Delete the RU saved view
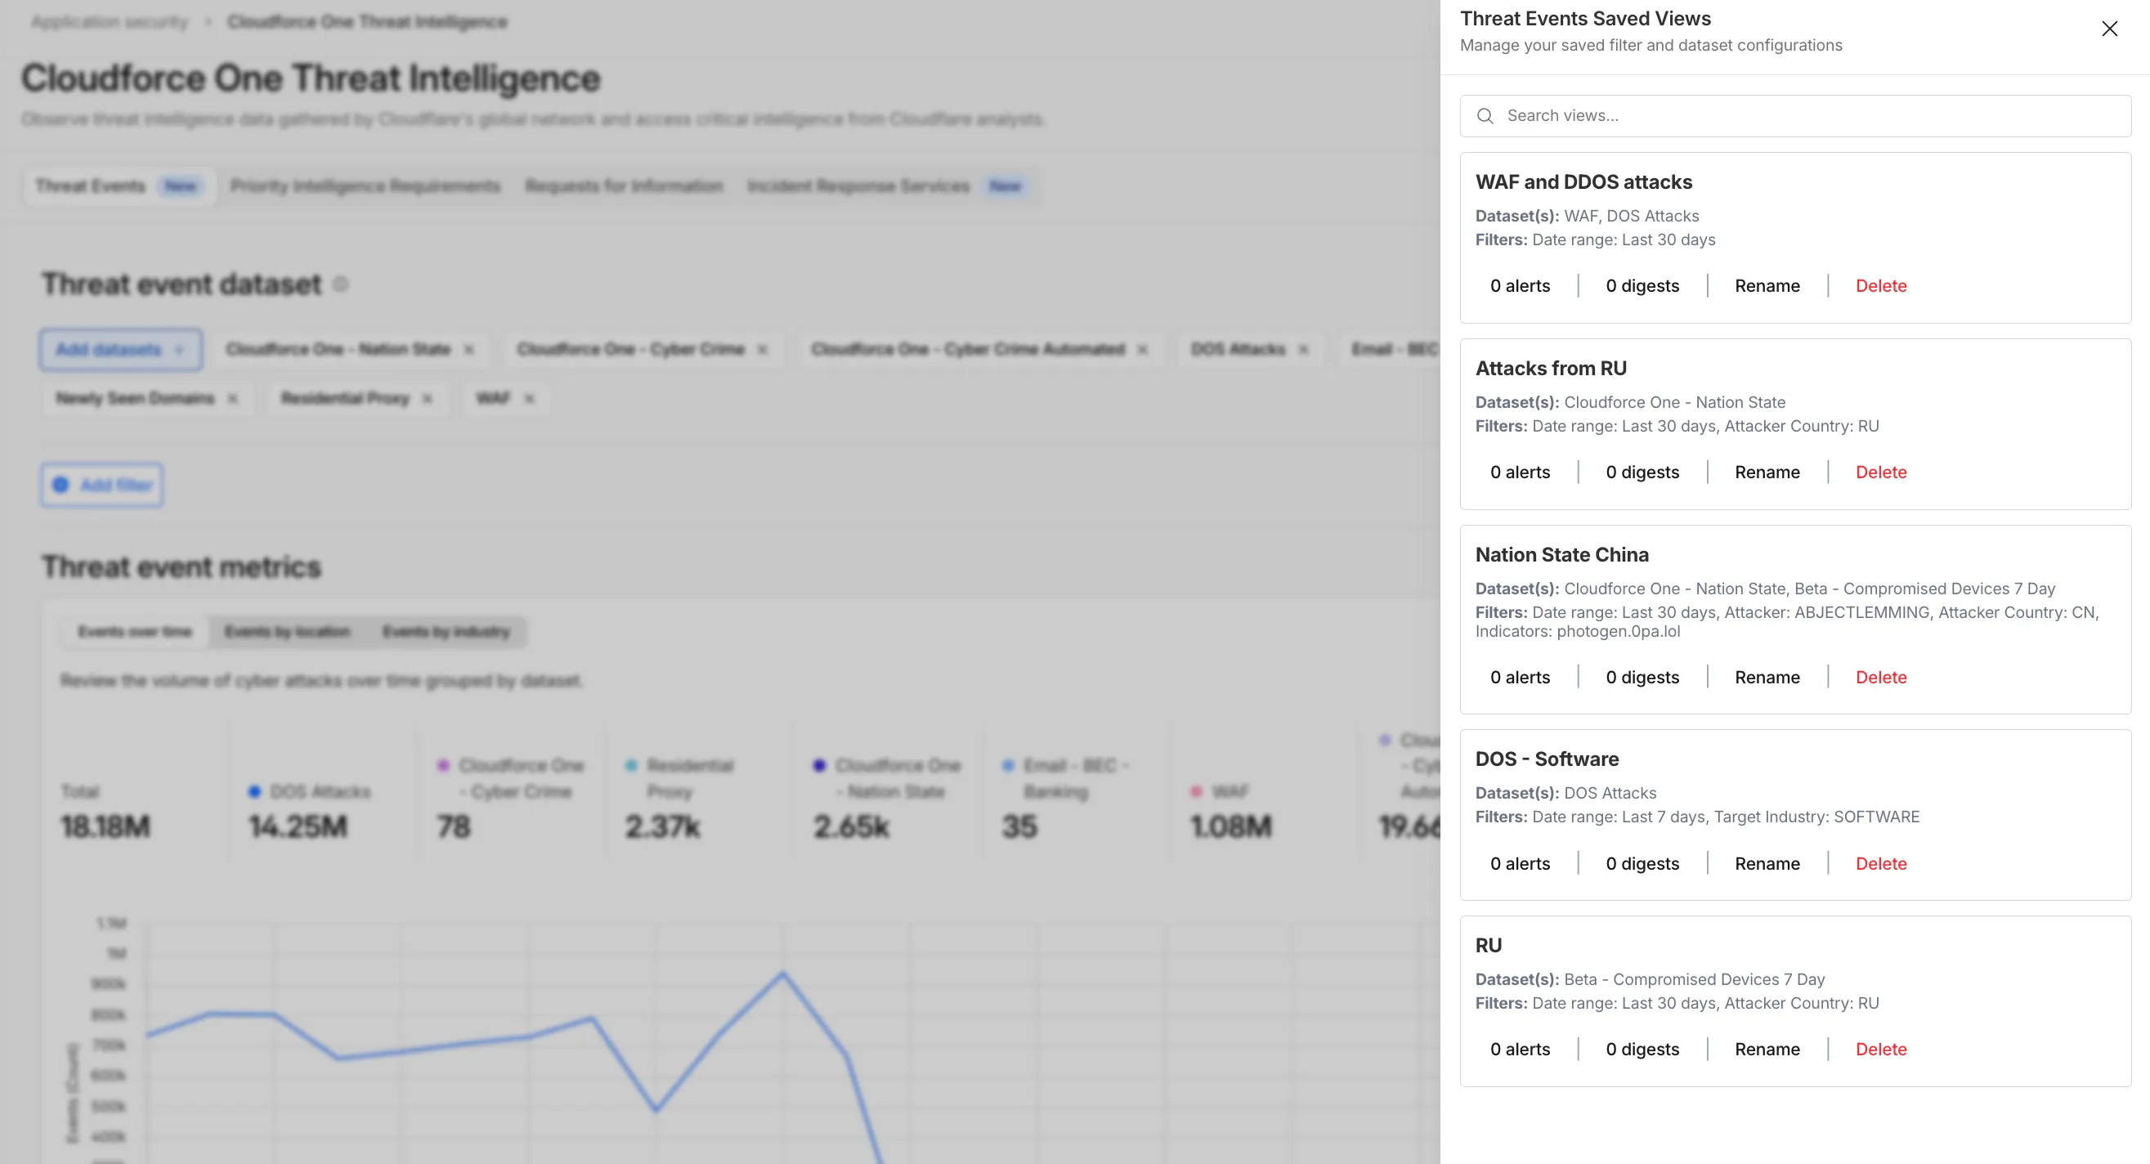Image resolution: width=2150 pixels, height=1164 pixels. (1880, 1050)
